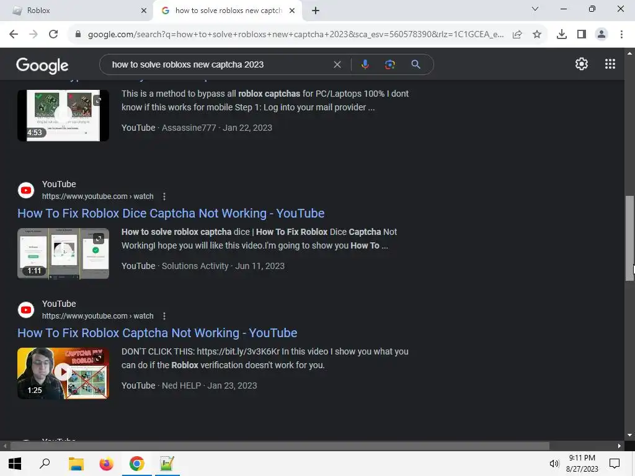Clear the Google search box text
This screenshot has width=635, height=476.
tap(337, 64)
